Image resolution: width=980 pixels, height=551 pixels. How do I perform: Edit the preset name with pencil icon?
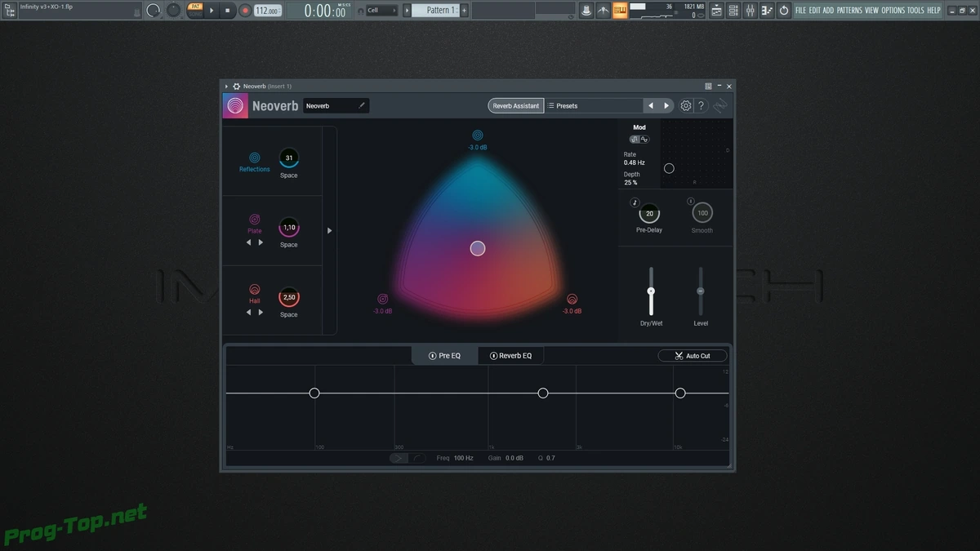pyautogui.click(x=362, y=105)
